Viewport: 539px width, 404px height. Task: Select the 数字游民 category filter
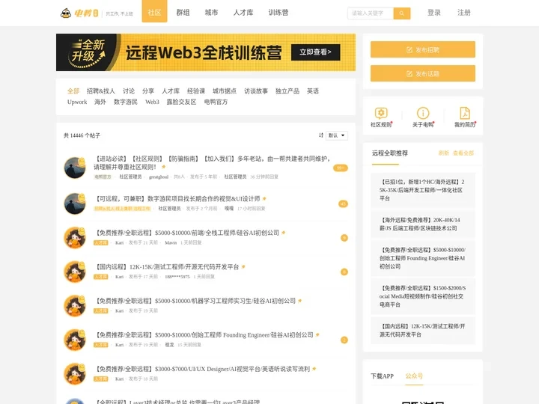(126, 102)
